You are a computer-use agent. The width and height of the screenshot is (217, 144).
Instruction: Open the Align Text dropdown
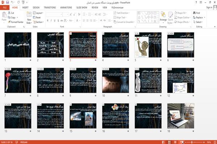pyautogui.click(x=120, y=17)
